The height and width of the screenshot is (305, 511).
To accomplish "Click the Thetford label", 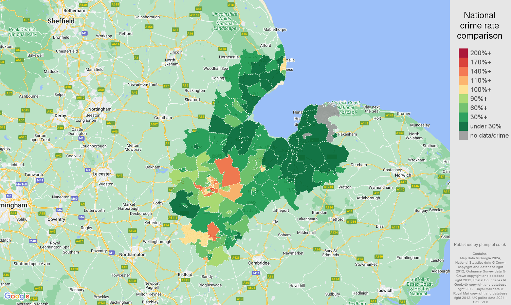I will point(336,219).
